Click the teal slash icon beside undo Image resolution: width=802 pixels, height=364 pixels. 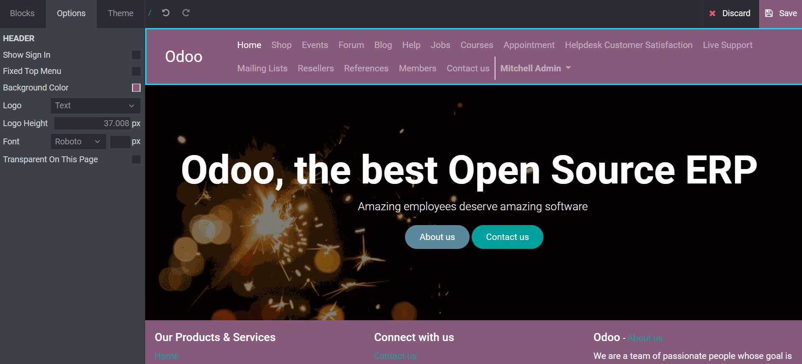click(x=150, y=13)
